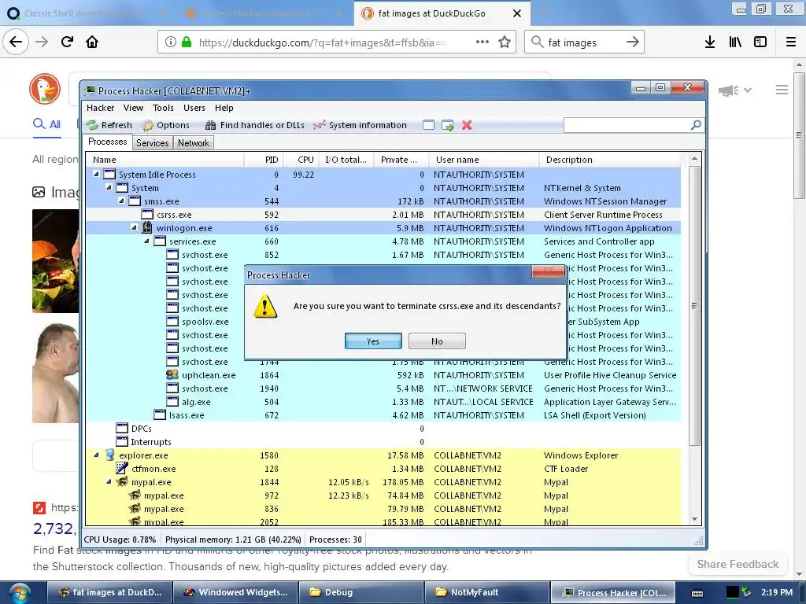This screenshot has width=806, height=604.
Task: Collapse the smss.exe tree node
Action: (x=121, y=201)
